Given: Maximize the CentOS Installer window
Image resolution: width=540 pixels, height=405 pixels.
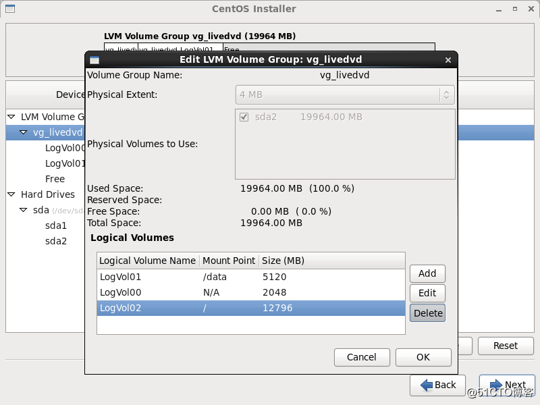Looking at the screenshot, I should (515, 9).
